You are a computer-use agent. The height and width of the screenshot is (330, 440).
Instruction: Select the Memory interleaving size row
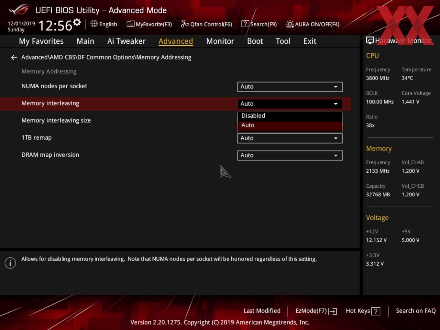click(x=175, y=121)
